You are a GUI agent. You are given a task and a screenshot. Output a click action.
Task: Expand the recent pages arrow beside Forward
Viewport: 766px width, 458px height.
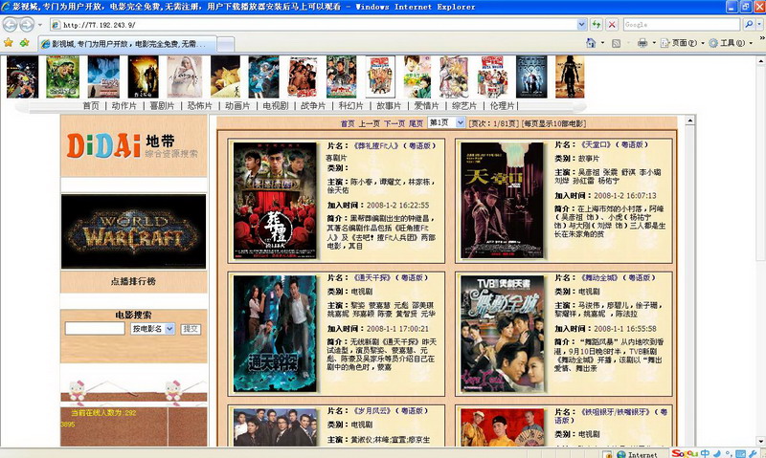(x=40, y=25)
